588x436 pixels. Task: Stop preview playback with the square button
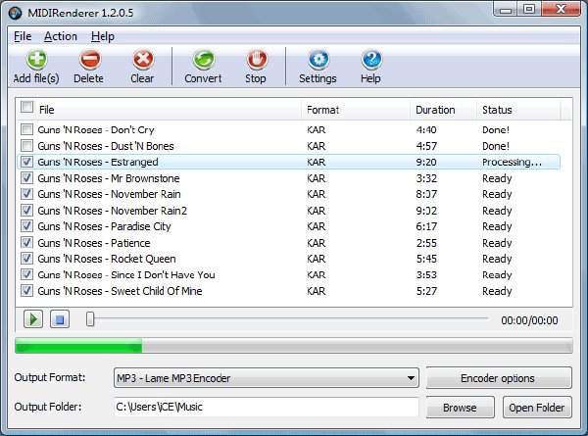[60, 319]
